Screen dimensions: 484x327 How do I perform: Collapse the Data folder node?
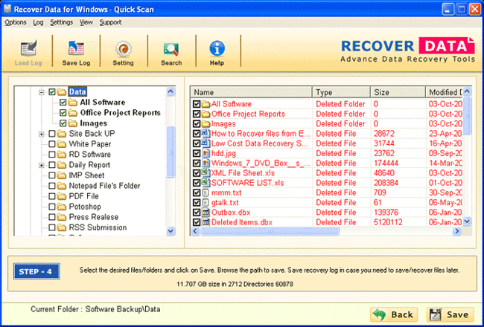pyautogui.click(x=42, y=92)
